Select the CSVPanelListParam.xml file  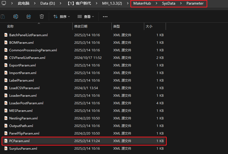coord(27,58)
